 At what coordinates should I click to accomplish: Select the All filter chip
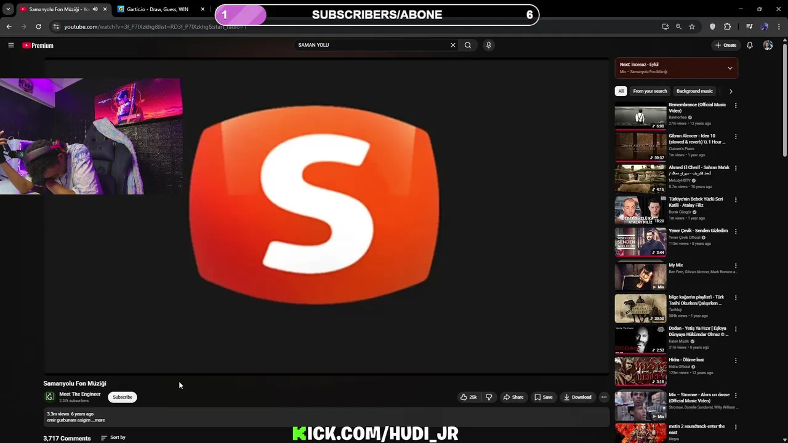(621, 91)
